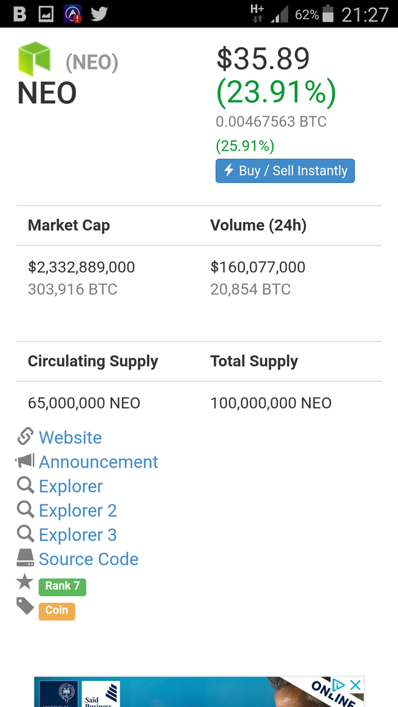Click the chain link icon beside Website
Screen dimensions: 398x707
[x=25, y=437]
